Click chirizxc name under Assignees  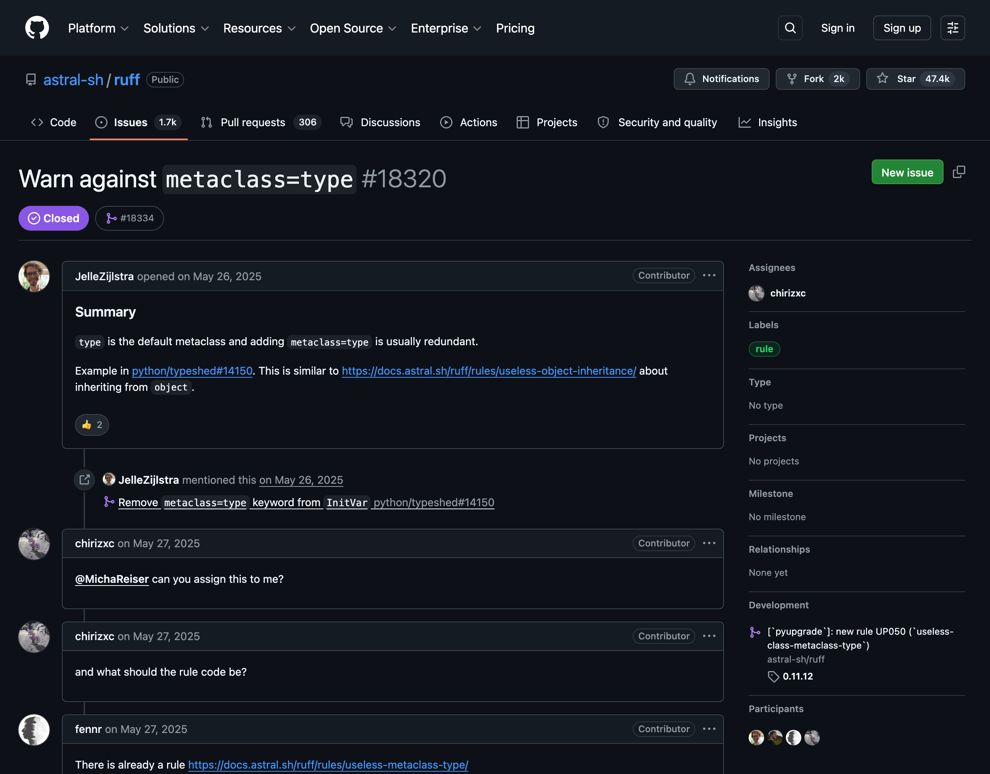click(788, 293)
